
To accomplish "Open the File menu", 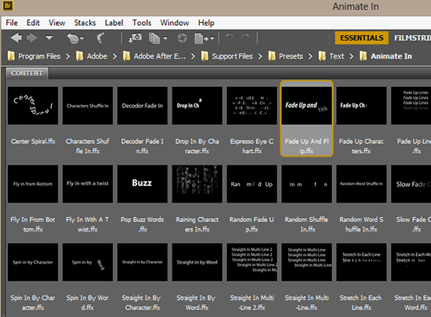I will (x=11, y=22).
